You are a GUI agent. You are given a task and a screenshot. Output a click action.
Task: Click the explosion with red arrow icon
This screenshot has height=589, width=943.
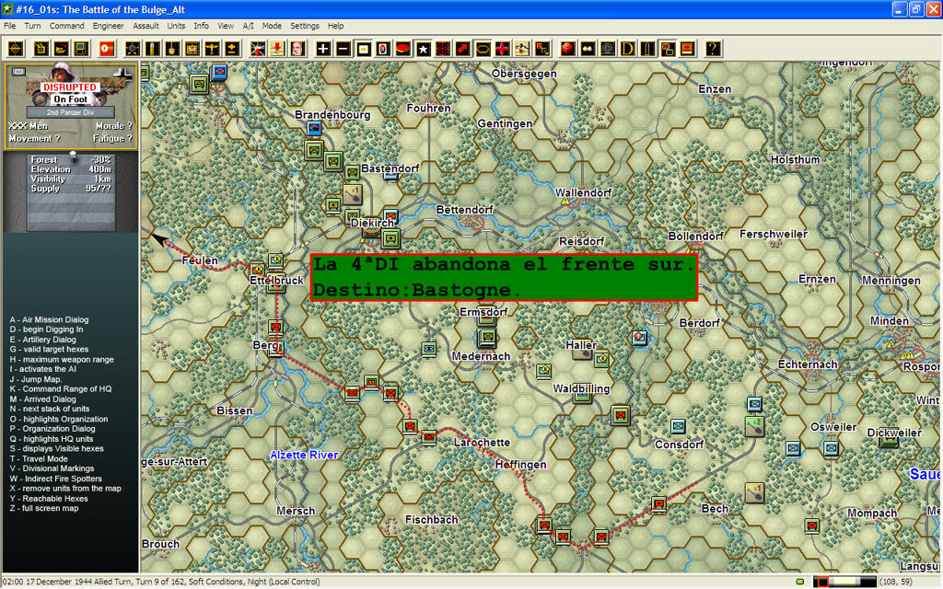pyautogui.click(x=258, y=49)
